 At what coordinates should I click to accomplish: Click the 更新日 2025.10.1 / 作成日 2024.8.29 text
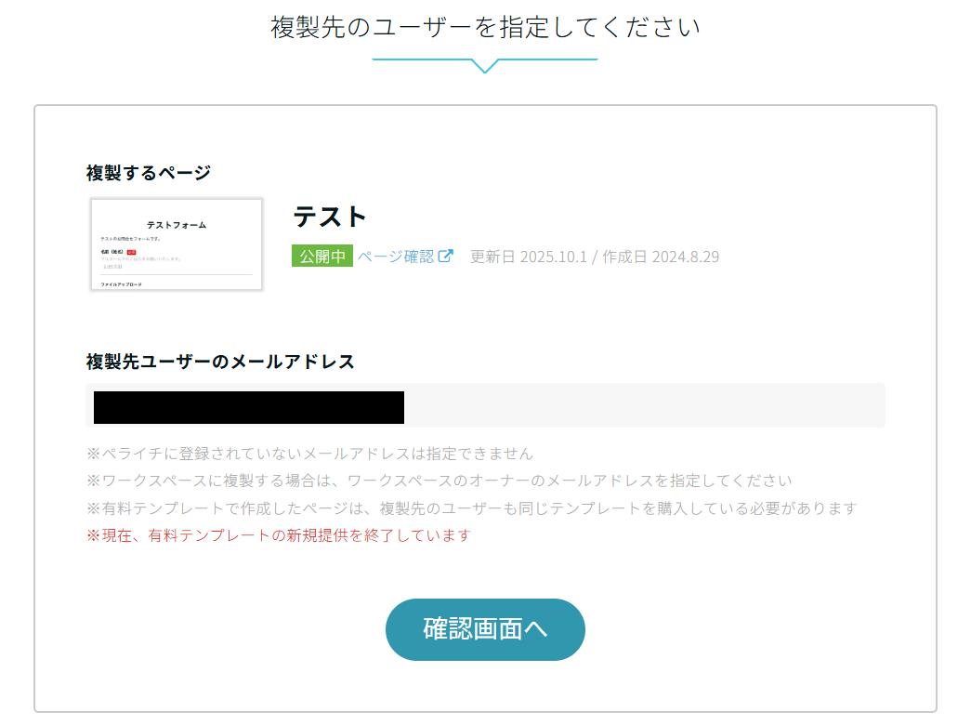point(595,257)
